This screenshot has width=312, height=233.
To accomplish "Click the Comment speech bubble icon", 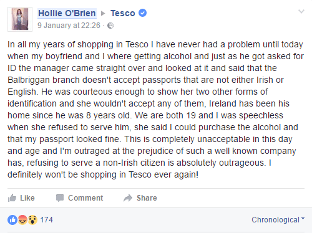I will 60,198.
